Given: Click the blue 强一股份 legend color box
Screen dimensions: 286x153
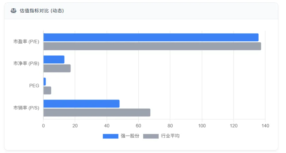Looking at the screenshot, I should tap(111, 136).
